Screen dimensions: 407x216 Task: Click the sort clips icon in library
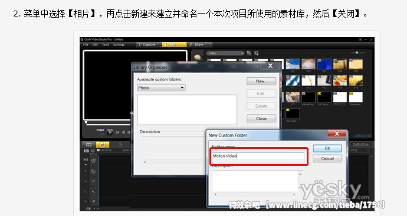tap(257, 53)
